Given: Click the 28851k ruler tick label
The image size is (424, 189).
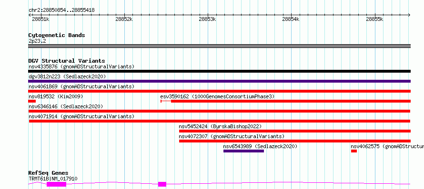Looking at the screenshot, I should [x=40, y=19].
